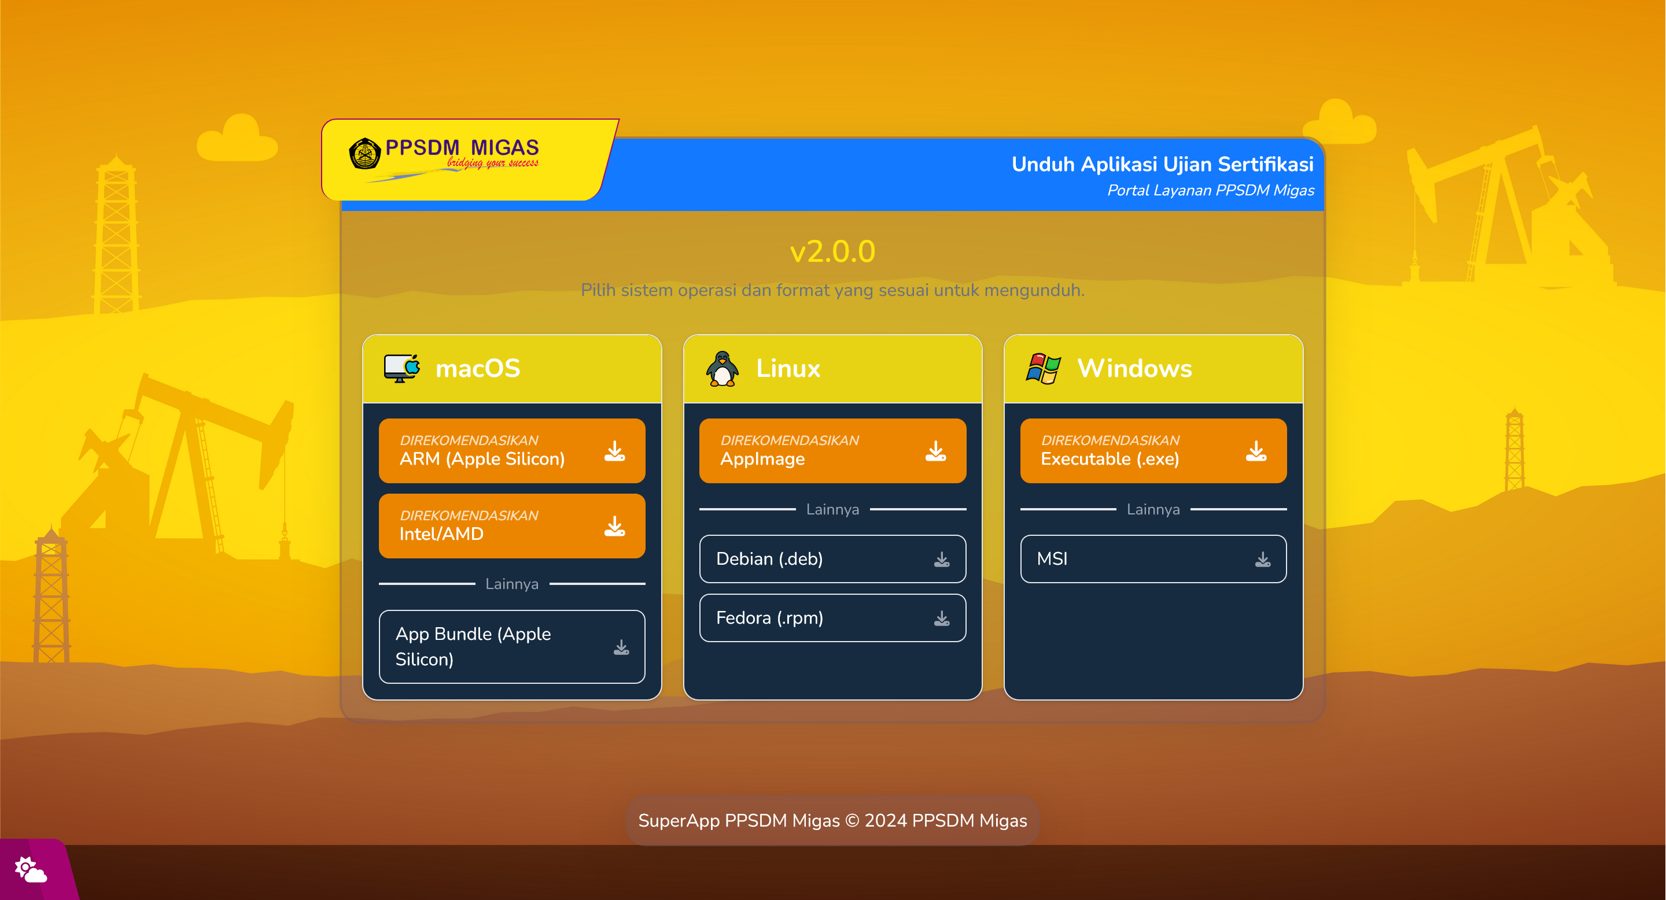The height and width of the screenshot is (900, 1666).
Task: Click download icon for App Bundle
Action: click(x=621, y=647)
